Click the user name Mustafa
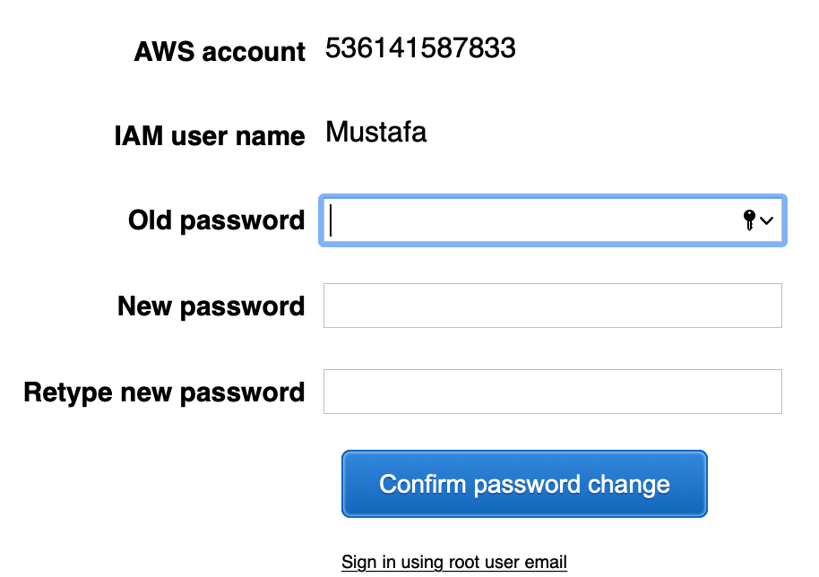819x577 pixels. (375, 133)
